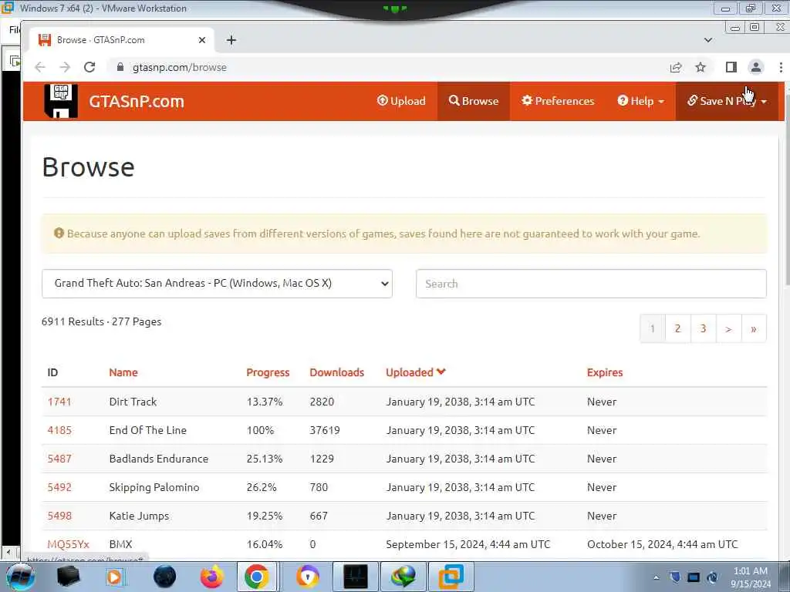Screen dimensions: 790x592
Task: Click the address bar URL gtasnp.com/browse
Action: [179, 67]
